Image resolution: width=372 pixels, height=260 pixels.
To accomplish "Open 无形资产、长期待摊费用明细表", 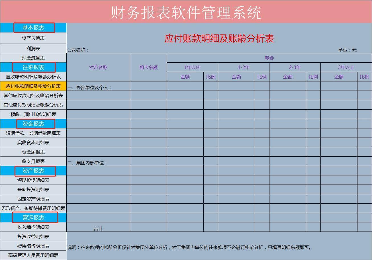I will (33, 208).
